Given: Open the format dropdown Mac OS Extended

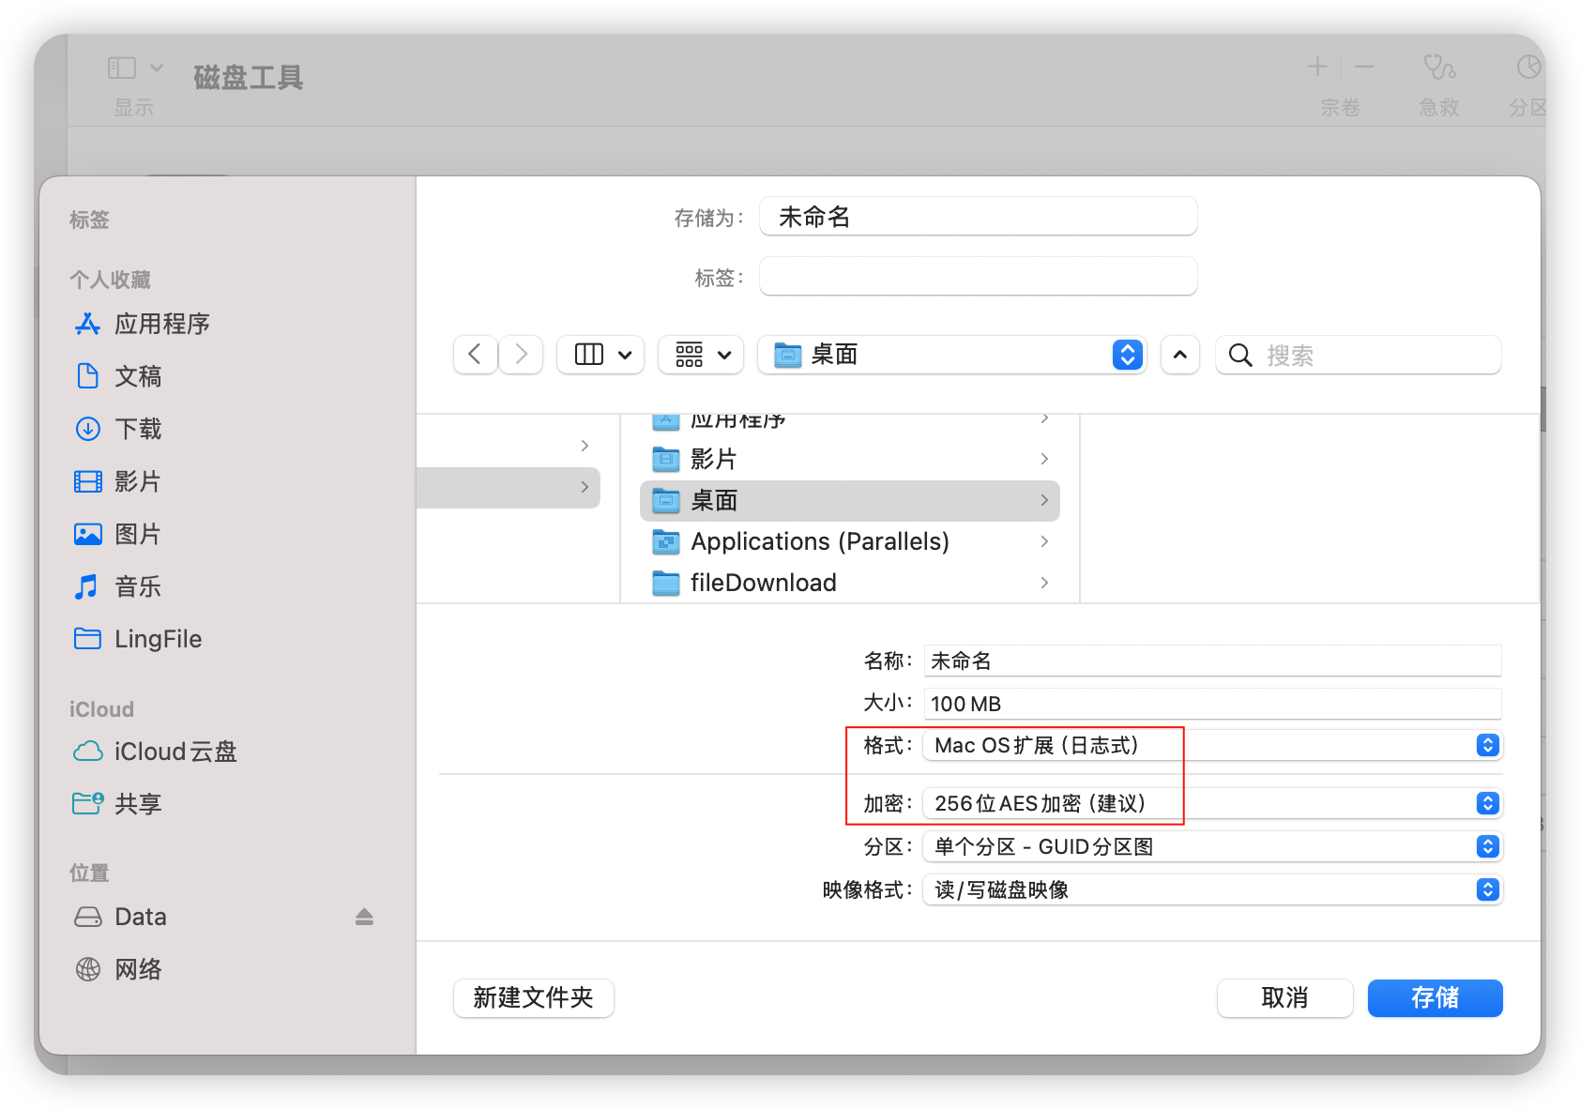Looking at the screenshot, I should 1212,745.
